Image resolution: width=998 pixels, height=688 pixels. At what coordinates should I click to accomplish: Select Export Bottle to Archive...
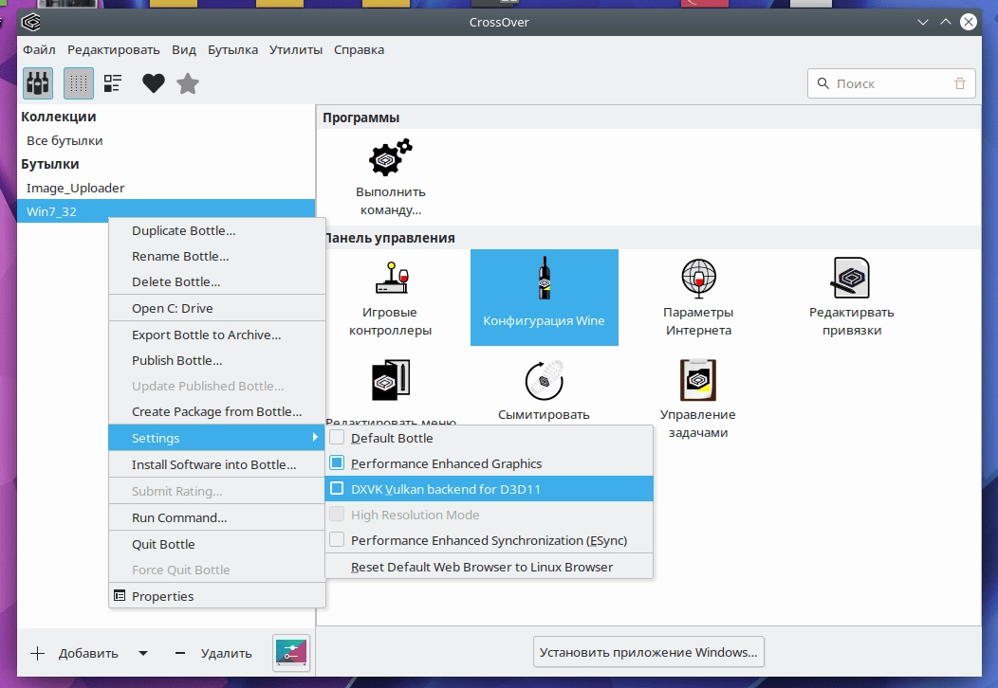217,335
